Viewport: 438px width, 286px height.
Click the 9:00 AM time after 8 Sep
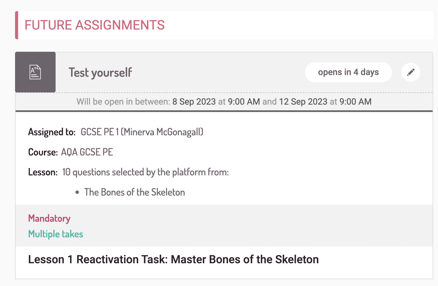pos(244,102)
